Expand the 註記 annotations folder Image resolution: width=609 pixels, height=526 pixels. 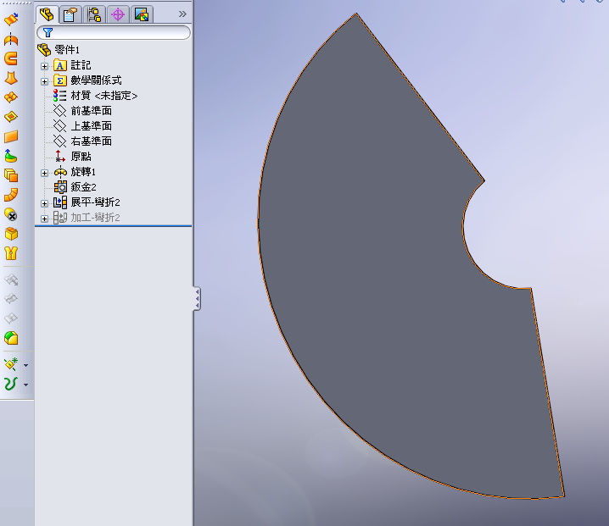44,66
